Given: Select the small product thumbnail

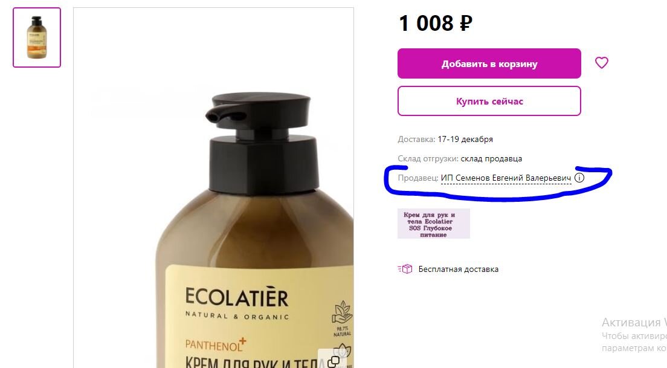Looking at the screenshot, I should coord(37,37).
